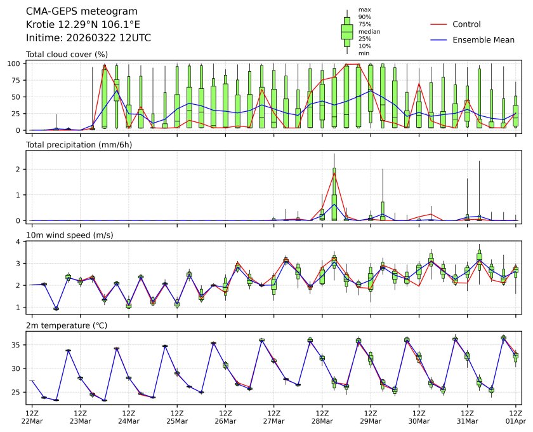Click the CMA-GEPS meteogram title

pyautogui.click(x=72, y=11)
